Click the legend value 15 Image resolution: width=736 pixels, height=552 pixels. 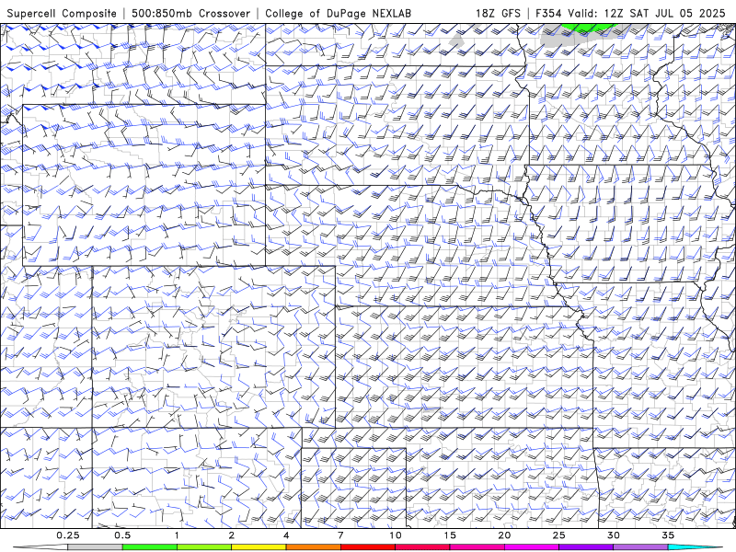tap(450, 535)
